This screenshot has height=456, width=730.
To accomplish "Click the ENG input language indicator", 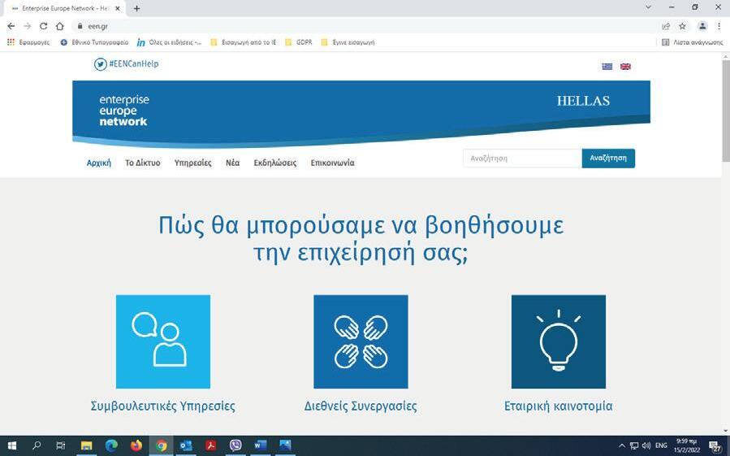I will coord(661,445).
